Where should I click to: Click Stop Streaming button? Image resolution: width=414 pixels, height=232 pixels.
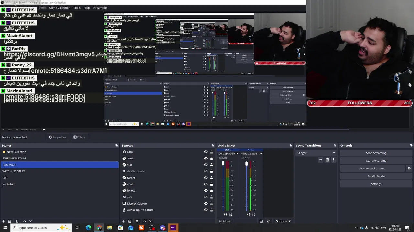pyautogui.click(x=376, y=153)
